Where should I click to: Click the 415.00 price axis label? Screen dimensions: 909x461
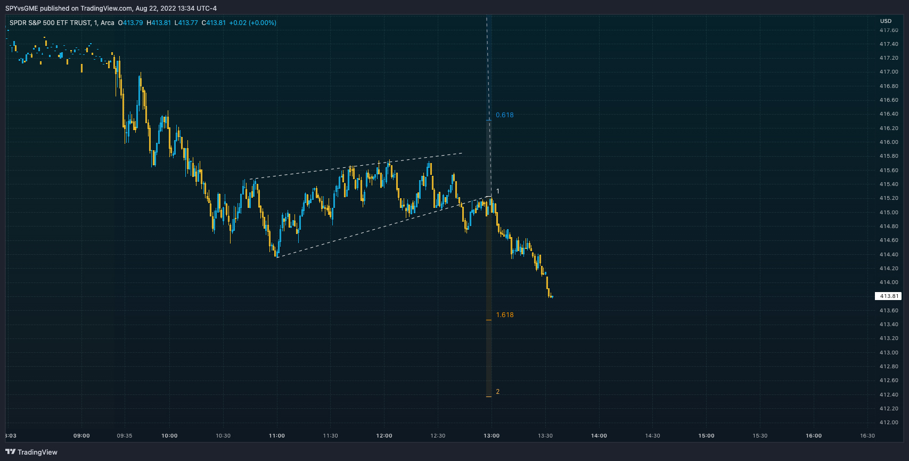pos(889,213)
